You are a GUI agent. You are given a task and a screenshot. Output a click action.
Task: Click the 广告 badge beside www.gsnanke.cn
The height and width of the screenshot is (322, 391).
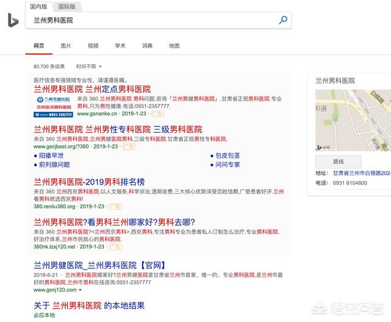pyautogui.click(x=158, y=114)
